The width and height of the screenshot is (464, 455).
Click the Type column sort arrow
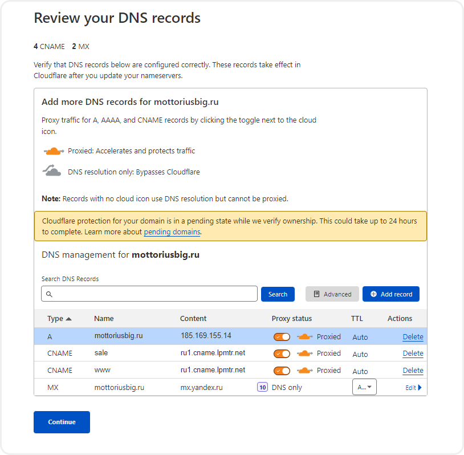[x=68, y=319]
